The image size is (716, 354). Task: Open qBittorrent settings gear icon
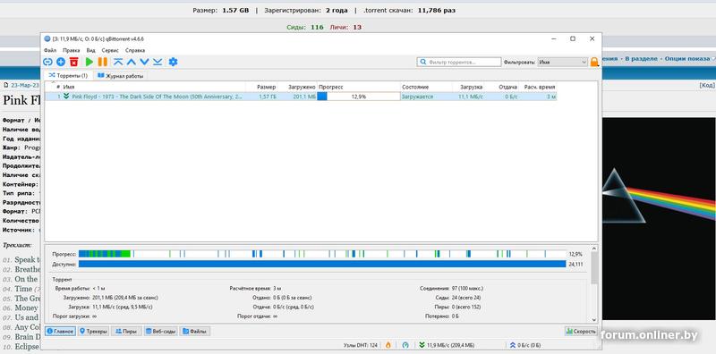[x=173, y=62]
